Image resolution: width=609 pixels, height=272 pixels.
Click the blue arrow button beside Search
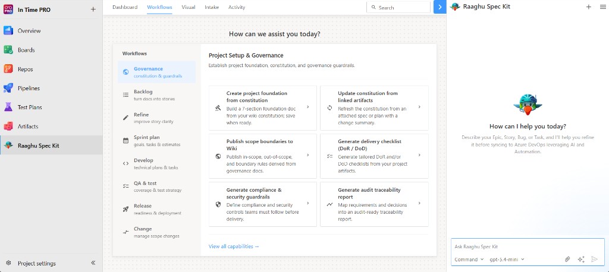(440, 7)
